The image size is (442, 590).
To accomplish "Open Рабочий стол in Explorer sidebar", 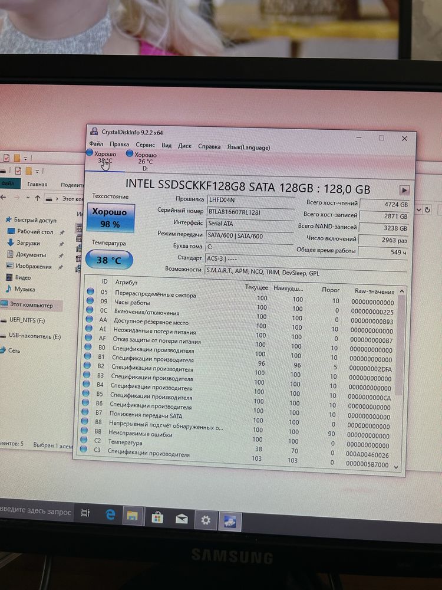I will (x=31, y=231).
